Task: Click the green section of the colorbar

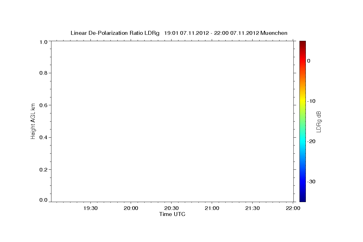Action: [302, 121]
